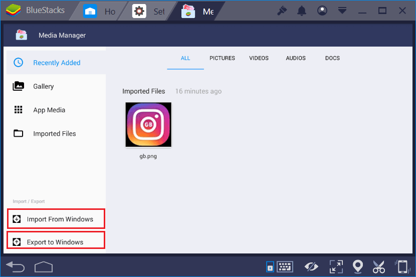Open the set location pin icon
The image size is (416, 277).
pos(358,266)
